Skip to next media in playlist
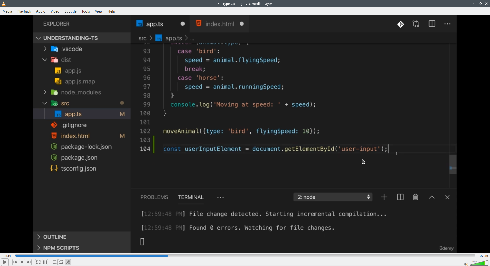Screen dimensions: 490x266 tap(29, 262)
